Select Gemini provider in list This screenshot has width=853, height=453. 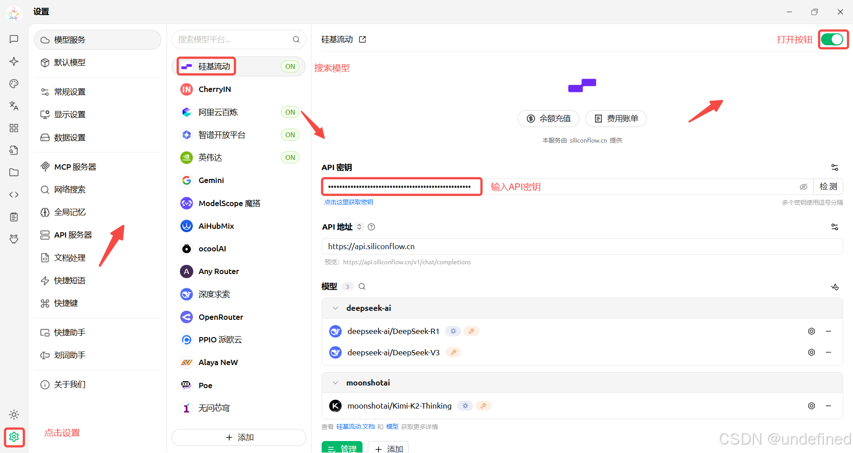tap(239, 180)
